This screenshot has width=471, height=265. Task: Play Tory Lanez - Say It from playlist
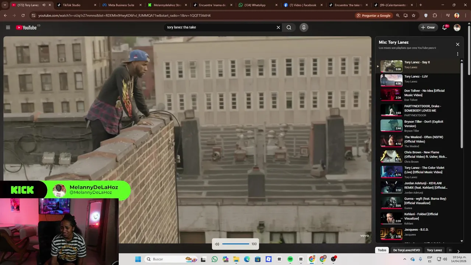(418, 66)
